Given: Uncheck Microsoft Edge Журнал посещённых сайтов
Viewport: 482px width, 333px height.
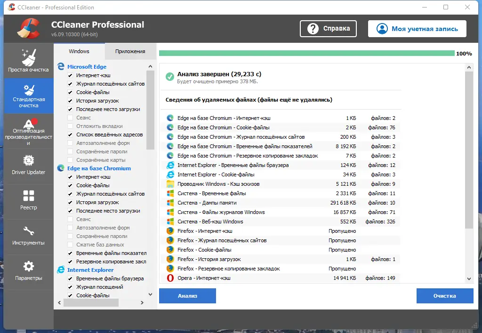Looking at the screenshot, I should pyautogui.click(x=70, y=84).
